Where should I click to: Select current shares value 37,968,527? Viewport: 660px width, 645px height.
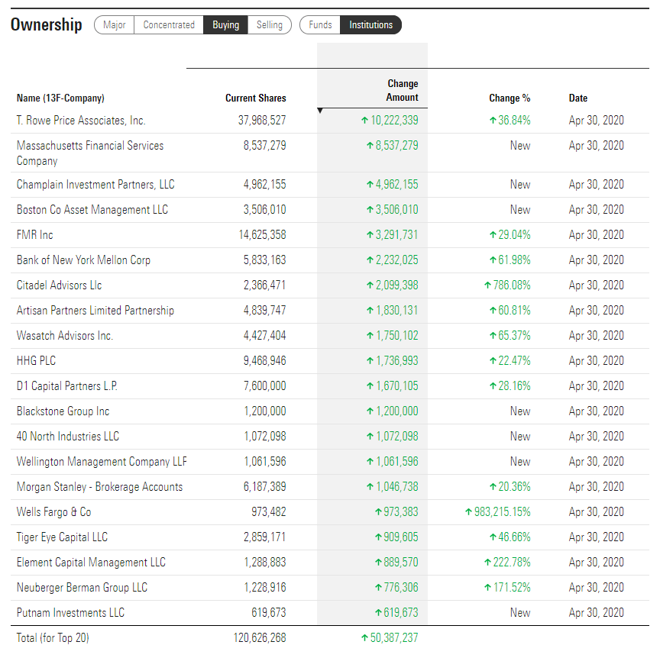pos(262,121)
